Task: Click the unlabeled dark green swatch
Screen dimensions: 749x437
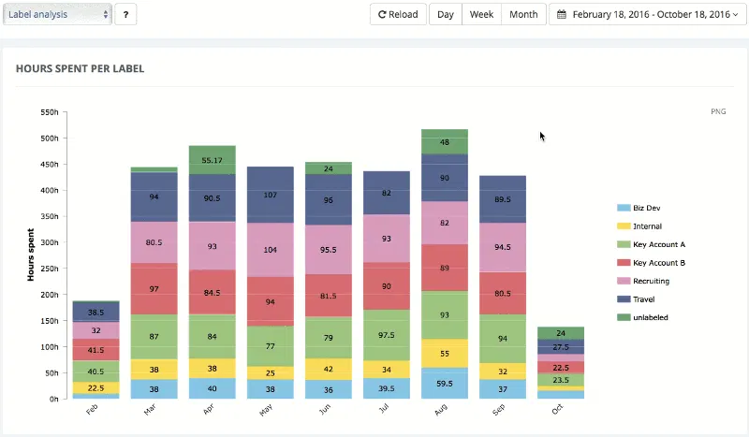Action: (624, 317)
